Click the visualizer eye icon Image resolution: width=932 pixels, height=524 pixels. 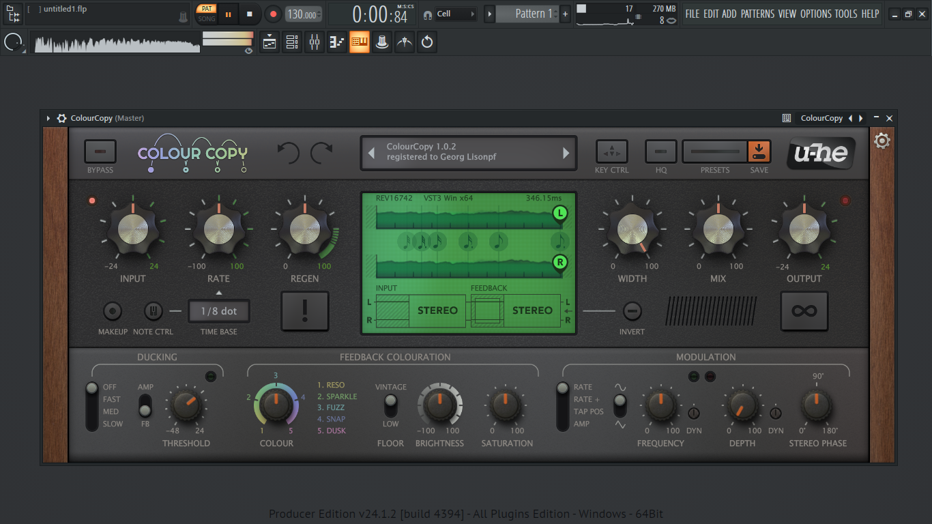pos(248,50)
